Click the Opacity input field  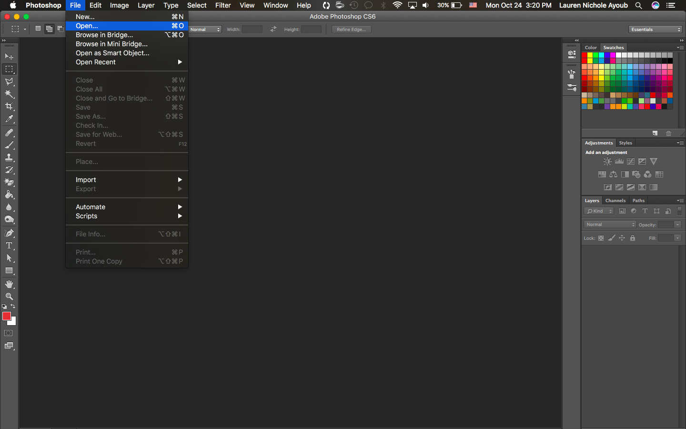tap(669, 225)
